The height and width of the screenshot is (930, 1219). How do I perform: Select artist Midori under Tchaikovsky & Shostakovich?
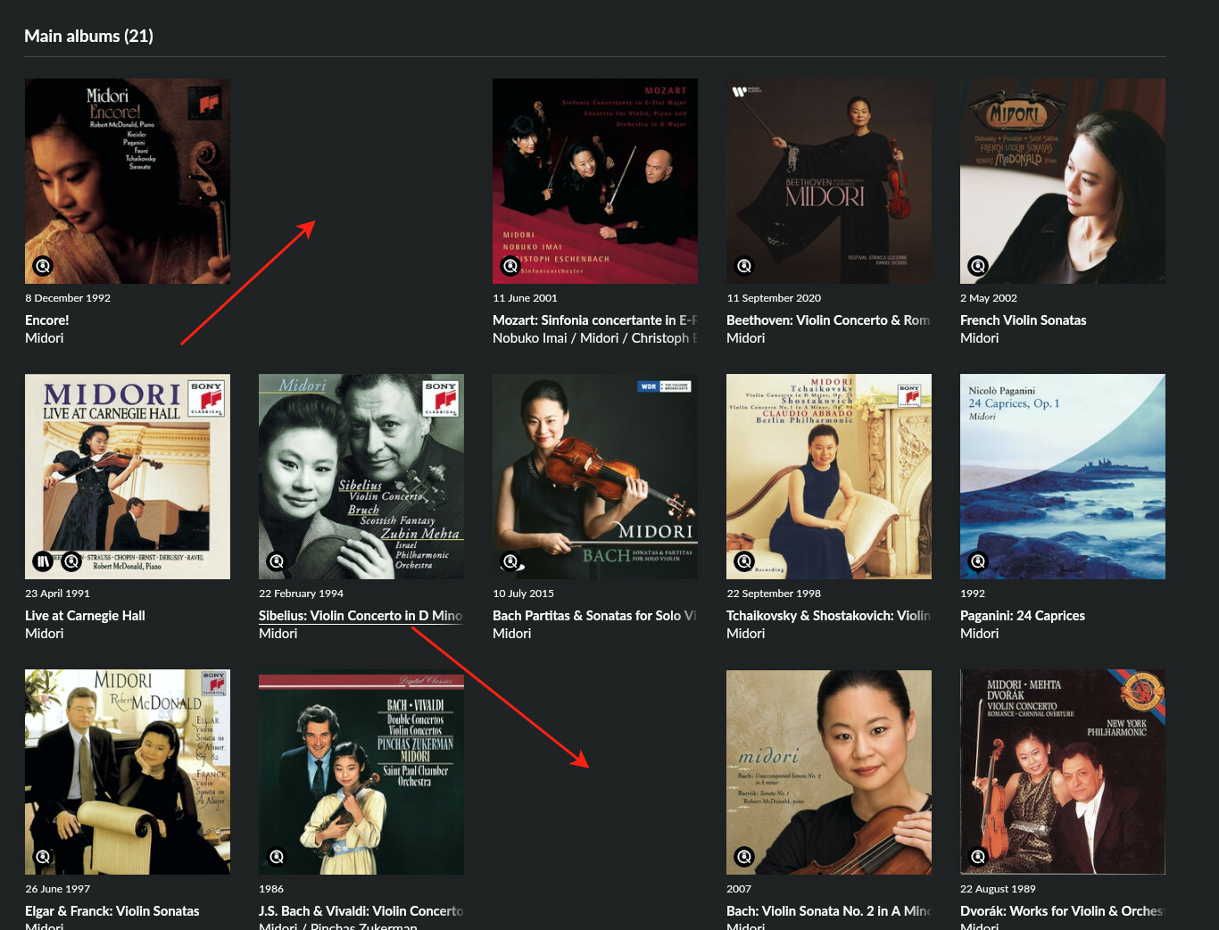pyautogui.click(x=746, y=634)
